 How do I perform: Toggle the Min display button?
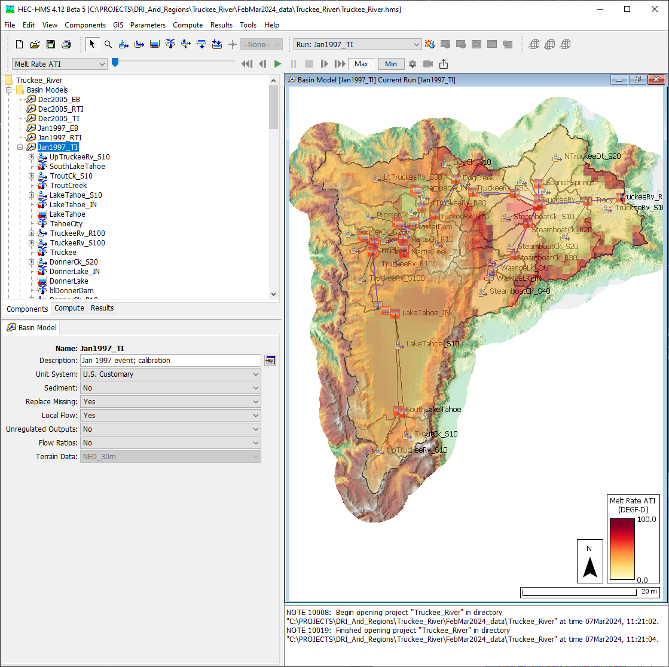(391, 64)
